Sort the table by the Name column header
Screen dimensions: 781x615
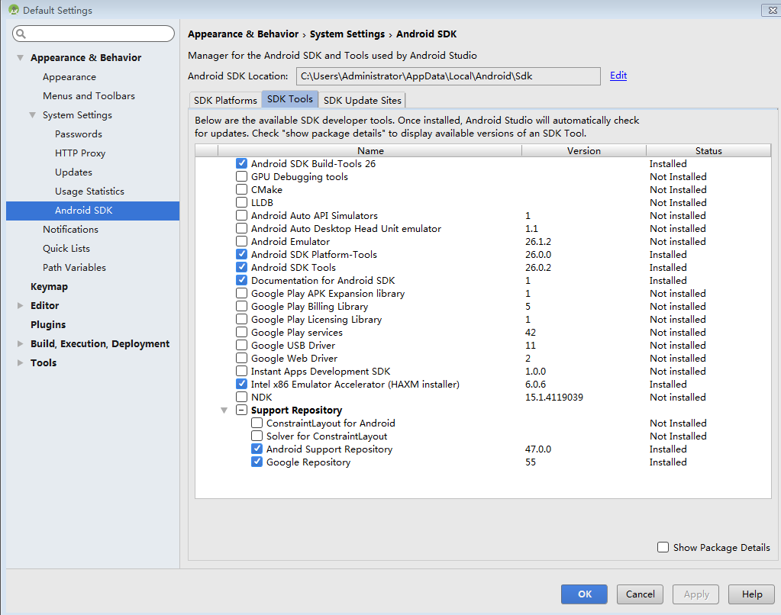tap(370, 150)
